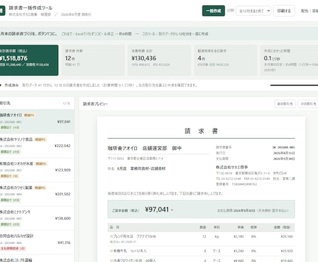Image resolution: width=318 pixels, height=262 pixels.
Task: Click the 取引先 list heading
Action: [5, 103]
